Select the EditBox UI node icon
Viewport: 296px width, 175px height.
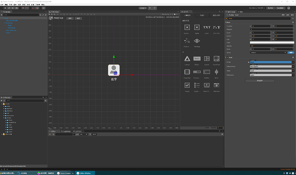pyautogui.click(x=207, y=72)
